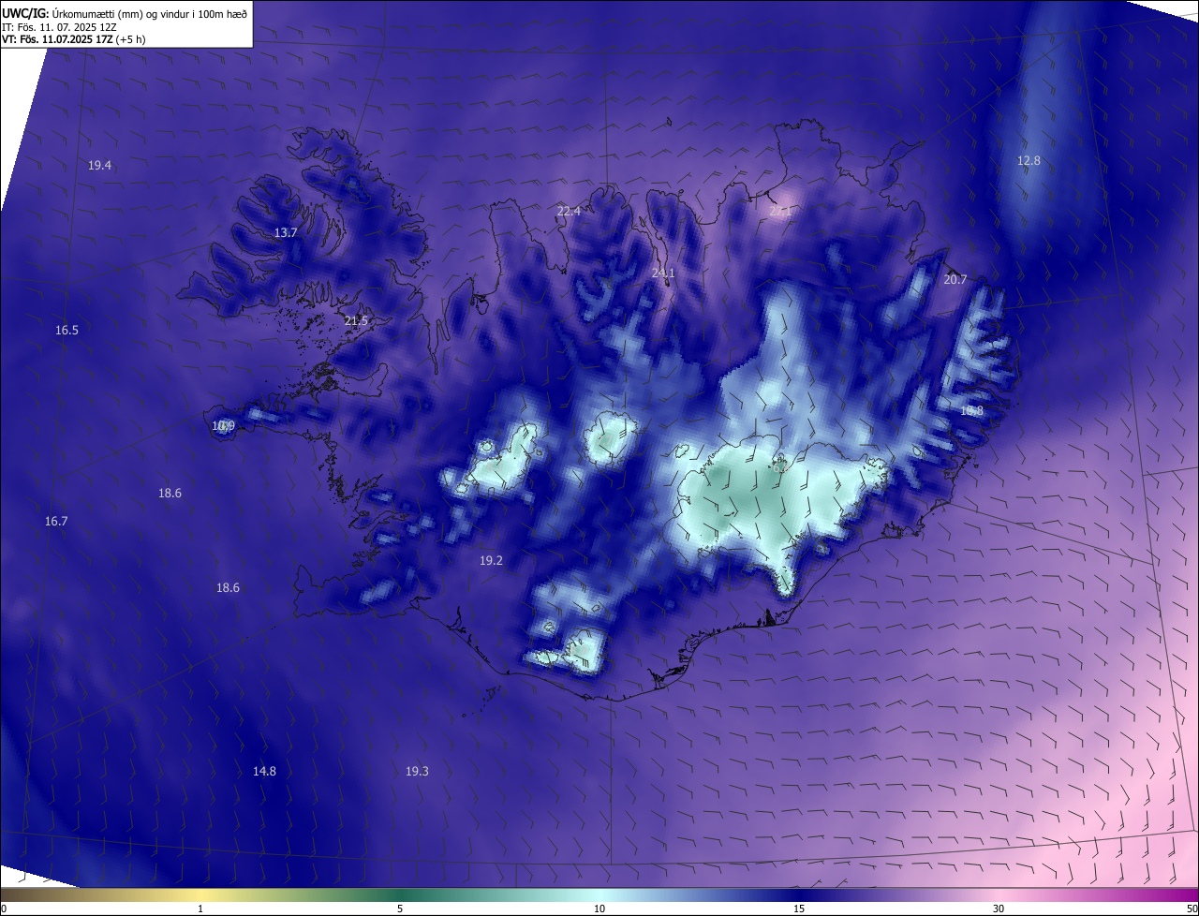Image resolution: width=1199 pixels, height=916 pixels.
Task: Click the faint 27.1 value in the north
Action: coord(780,213)
